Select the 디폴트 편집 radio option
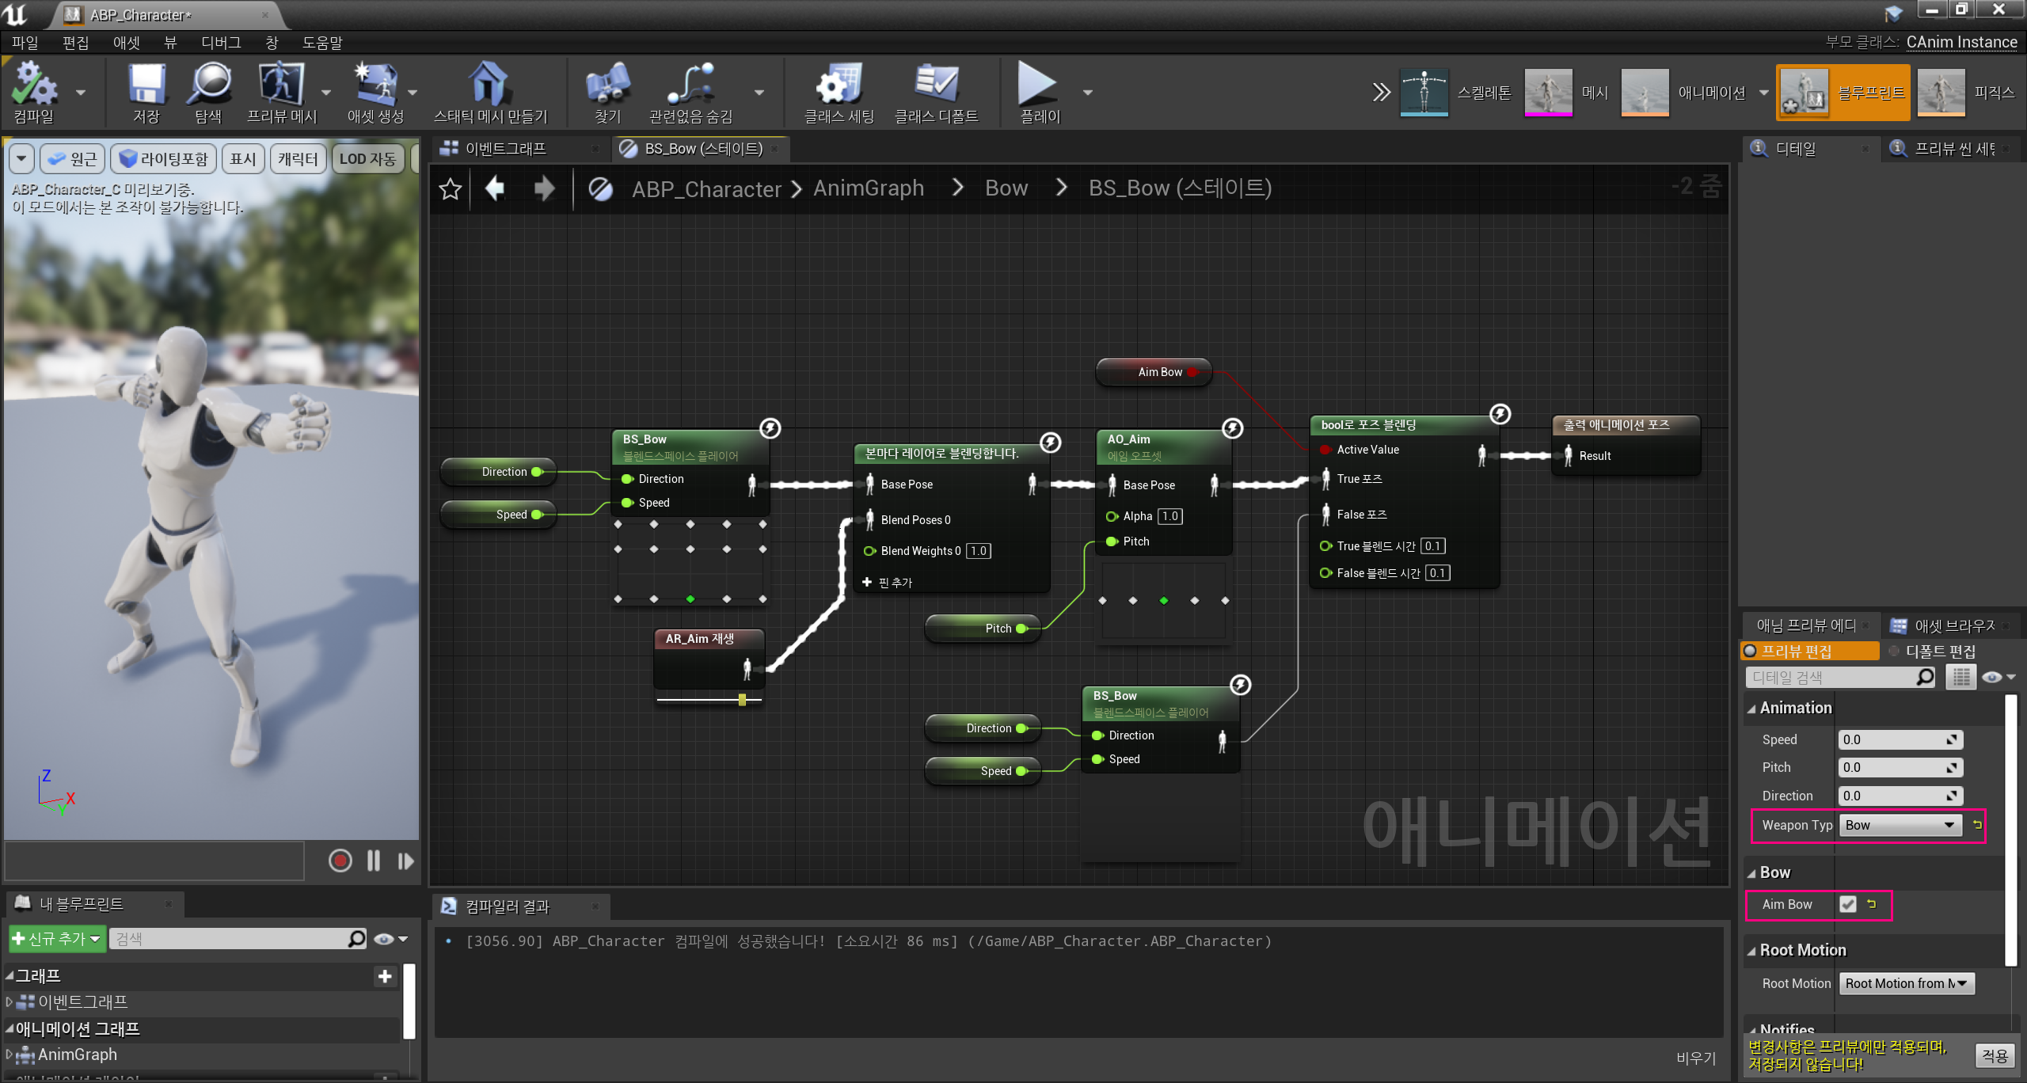 (1894, 651)
